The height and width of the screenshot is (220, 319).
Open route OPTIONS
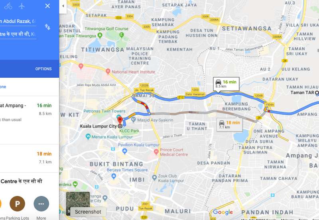point(43,69)
